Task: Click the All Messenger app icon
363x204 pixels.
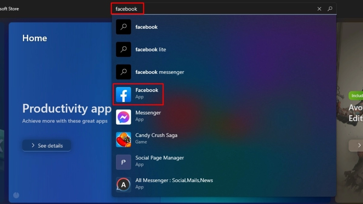Action: (123, 184)
